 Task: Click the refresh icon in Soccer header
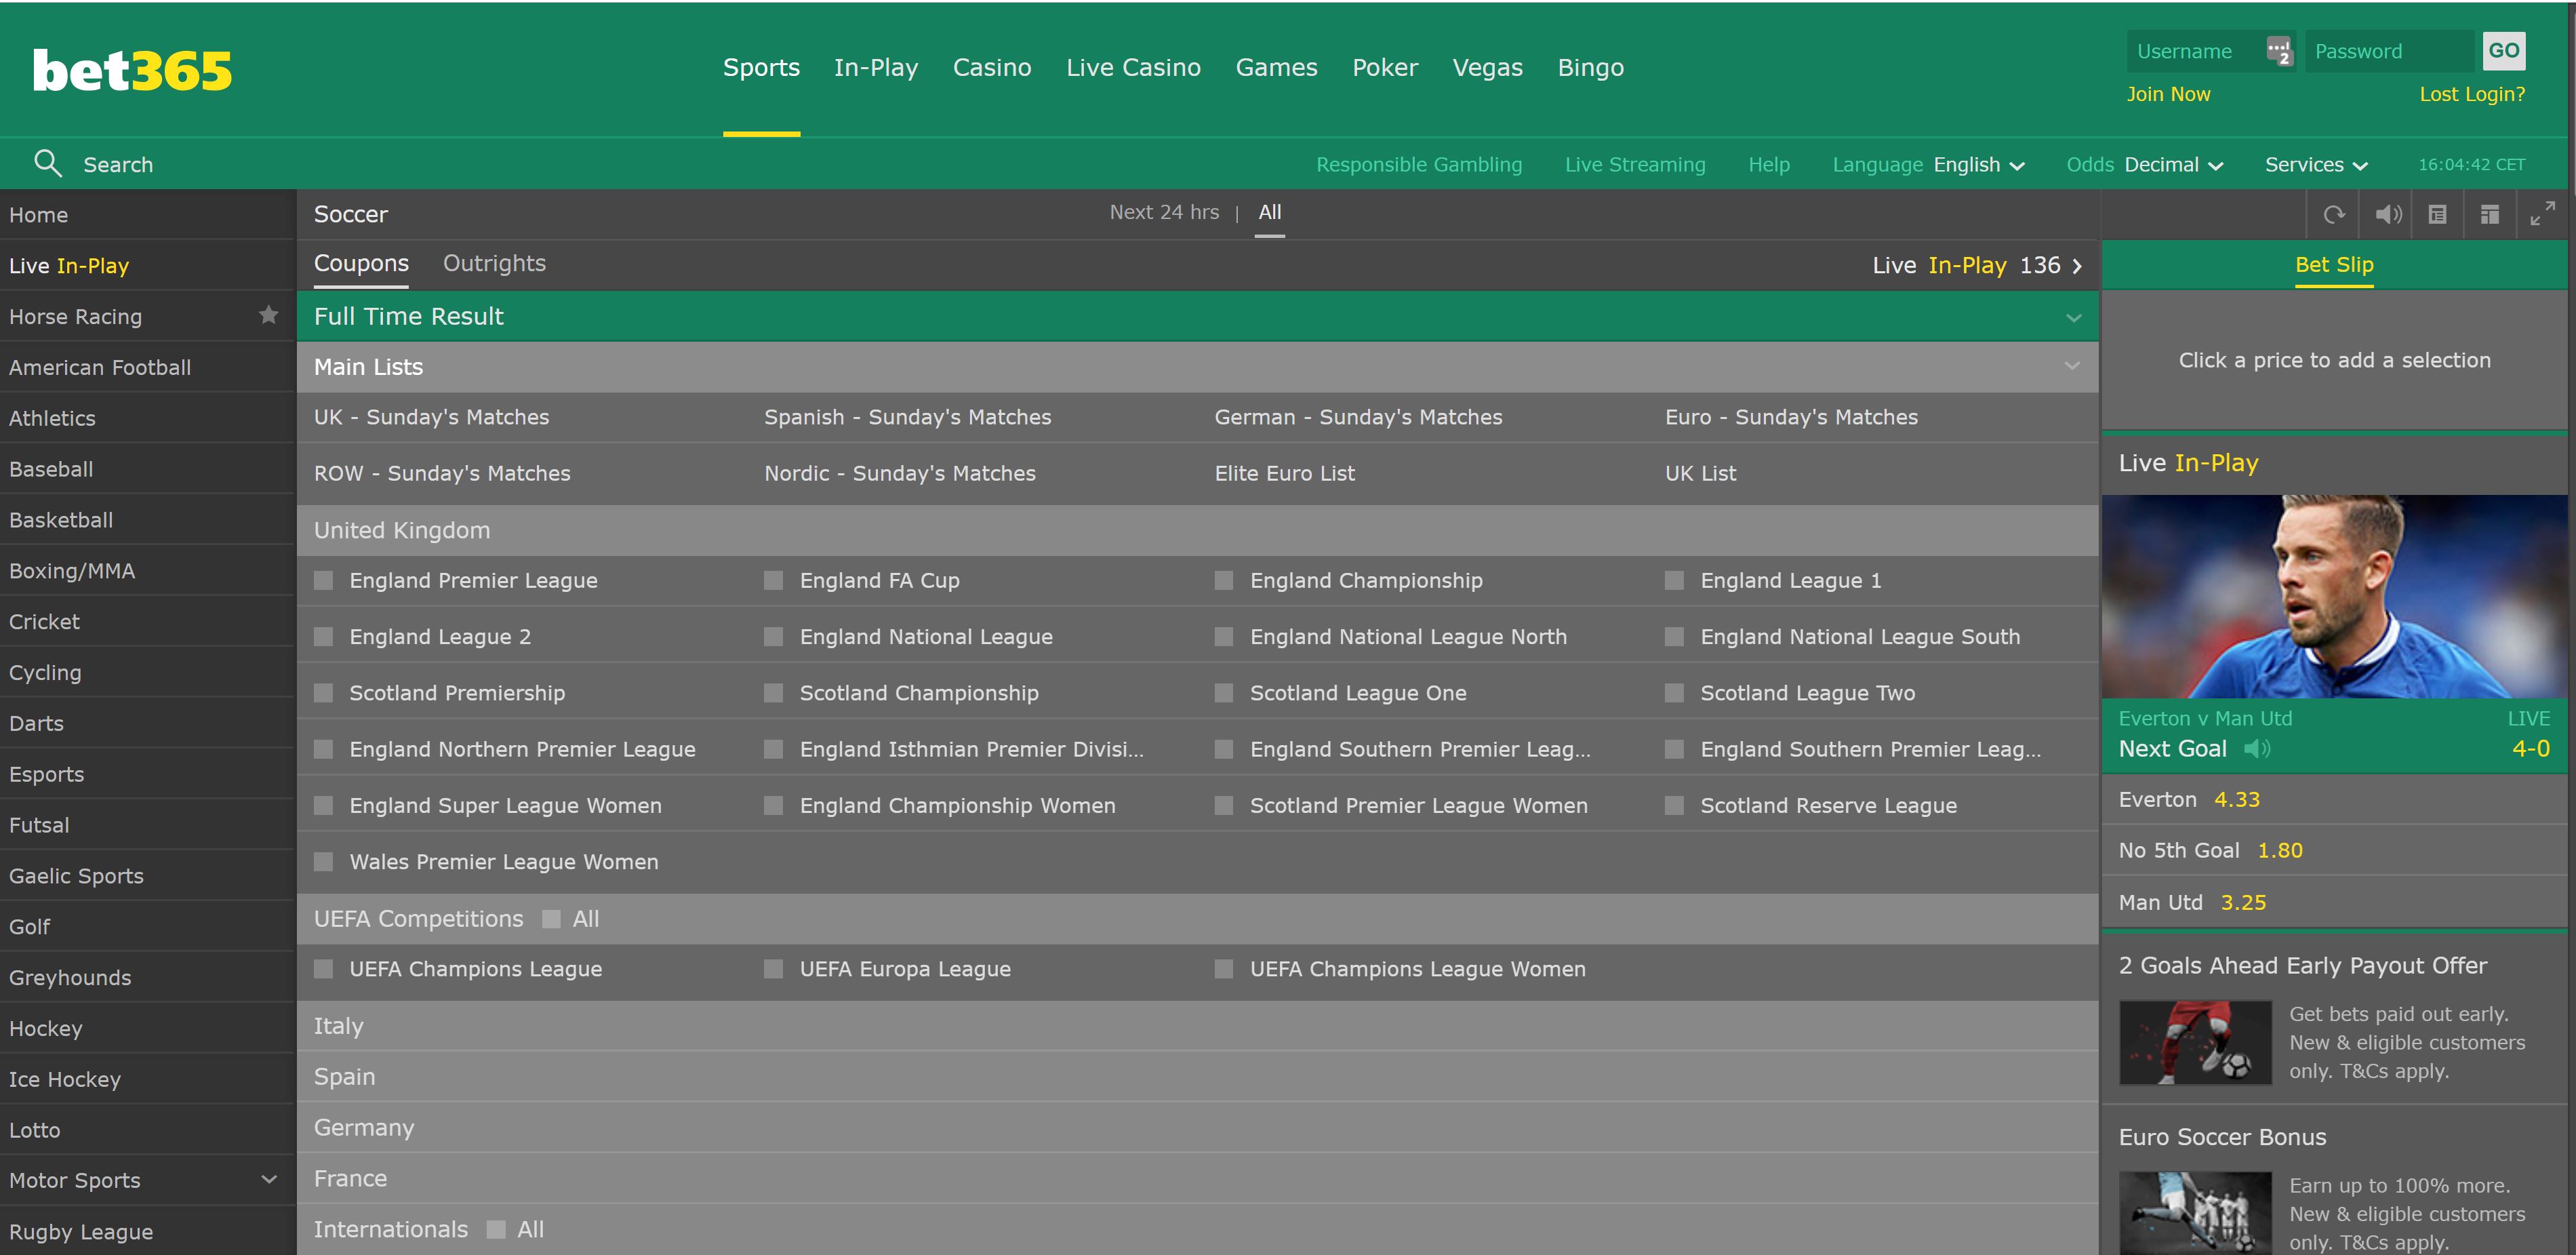(x=2334, y=214)
